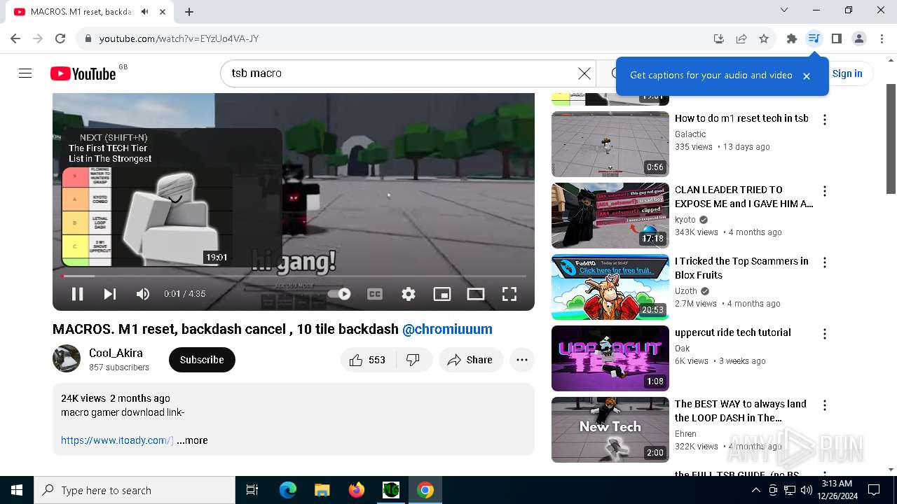Open more actions ellipsis under video
Viewport: 897px width, 504px height.
[x=522, y=360]
